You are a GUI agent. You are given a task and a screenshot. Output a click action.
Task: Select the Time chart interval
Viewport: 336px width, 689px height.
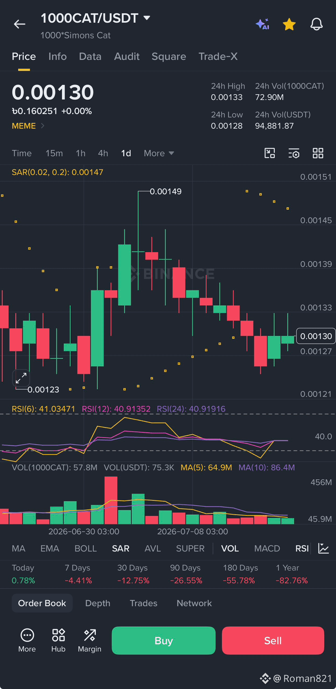click(x=22, y=153)
